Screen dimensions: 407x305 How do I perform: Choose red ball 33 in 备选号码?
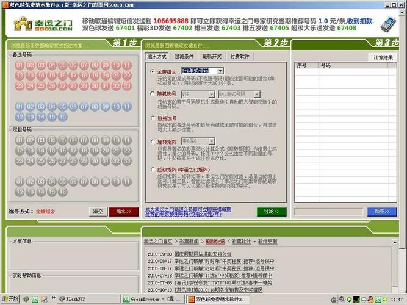coord(127,86)
